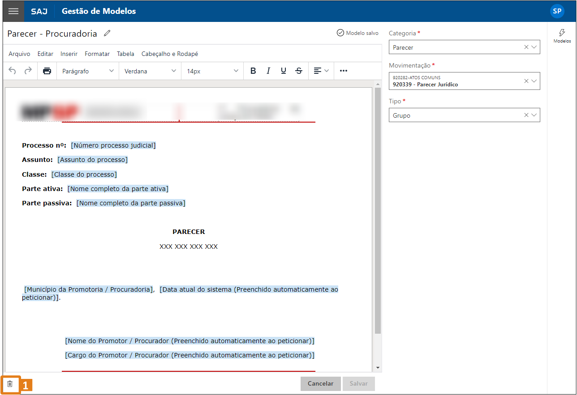Clear the Categoria field selection
This screenshot has width=577, height=395.
point(526,47)
